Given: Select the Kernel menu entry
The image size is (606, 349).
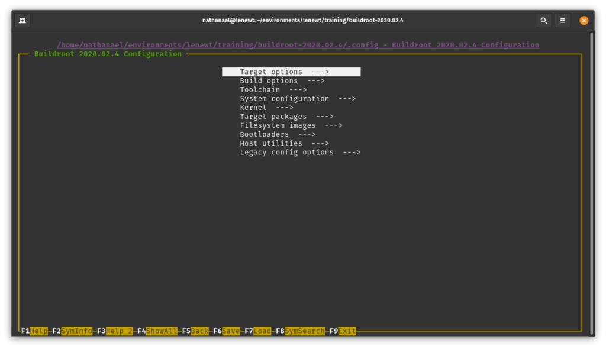Looking at the screenshot, I should 253,107.
